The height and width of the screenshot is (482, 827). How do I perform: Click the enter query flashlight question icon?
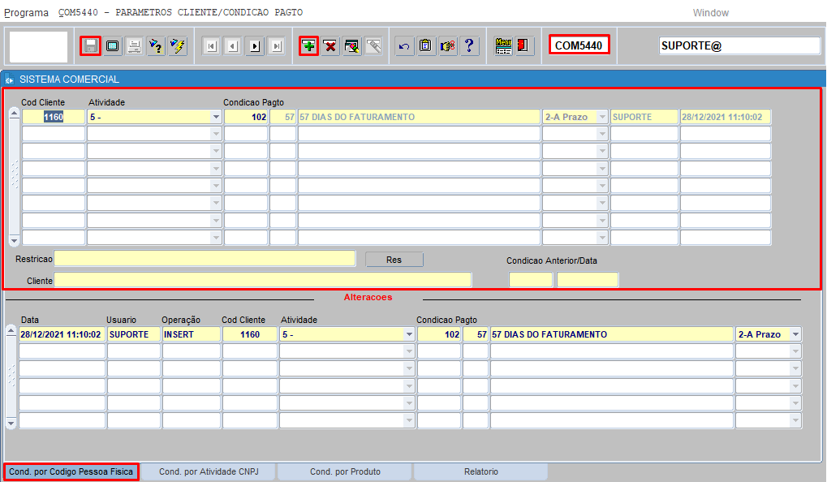(x=156, y=46)
